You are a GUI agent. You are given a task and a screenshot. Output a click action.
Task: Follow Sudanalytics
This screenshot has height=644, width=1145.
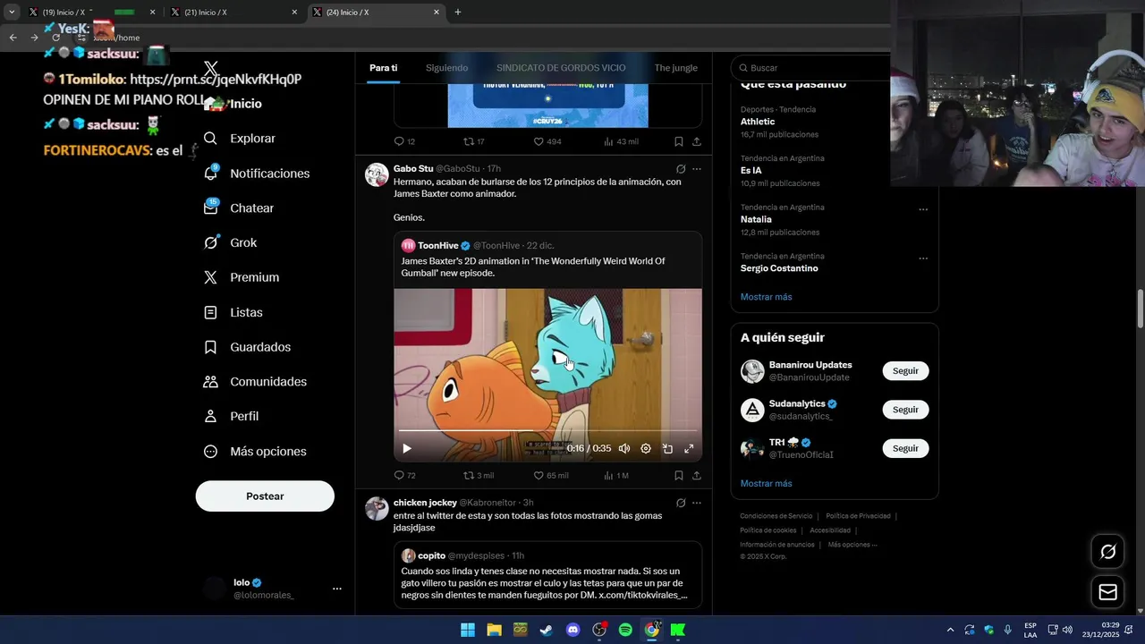click(905, 410)
